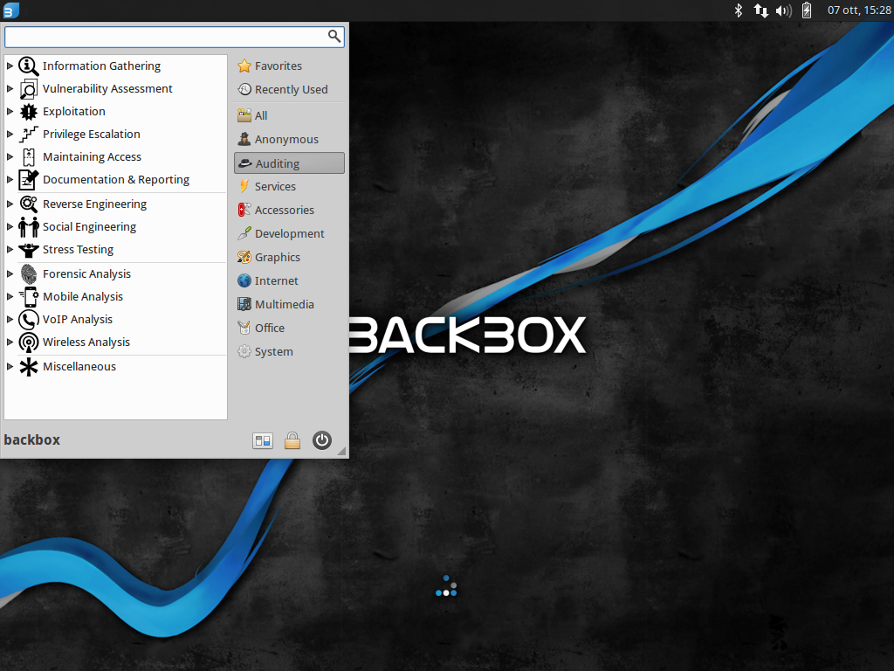Screen dimensions: 894x671
Task: Click the Reverse Engineering icon
Action: (28, 203)
